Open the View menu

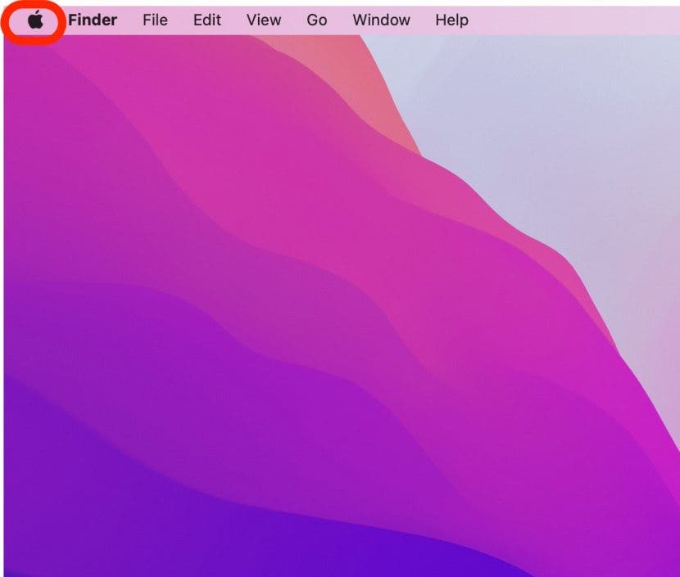pyautogui.click(x=264, y=20)
